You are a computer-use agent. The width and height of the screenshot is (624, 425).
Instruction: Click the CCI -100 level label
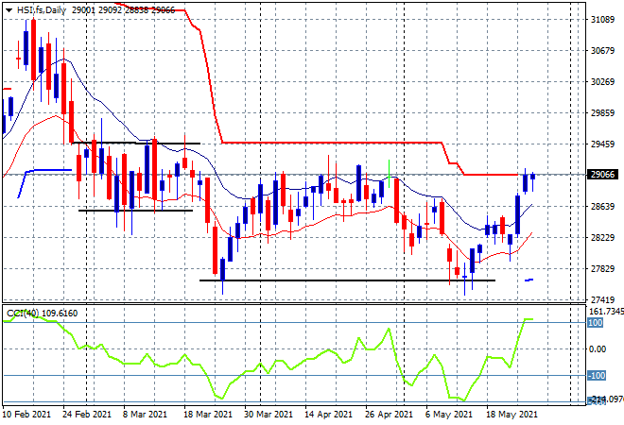(x=597, y=375)
